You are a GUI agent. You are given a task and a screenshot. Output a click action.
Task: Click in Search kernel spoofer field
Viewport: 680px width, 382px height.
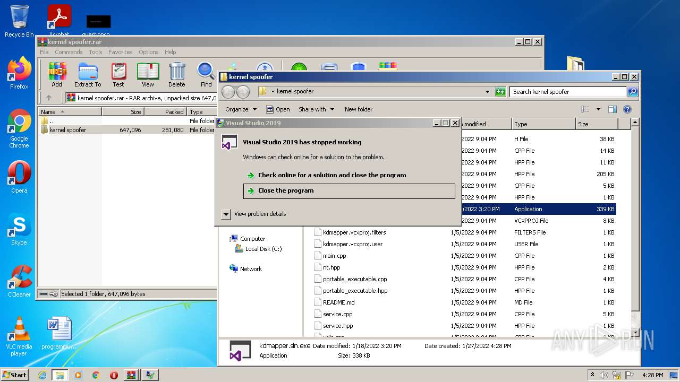click(567, 92)
